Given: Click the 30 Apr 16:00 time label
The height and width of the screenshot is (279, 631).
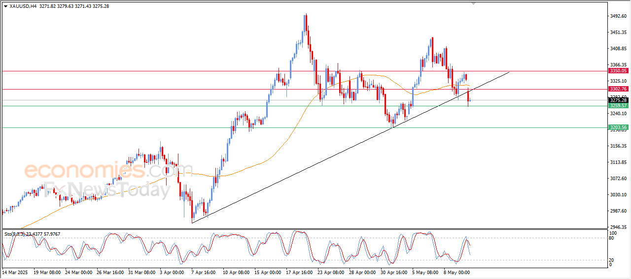Looking at the screenshot, I should (x=393, y=272).
